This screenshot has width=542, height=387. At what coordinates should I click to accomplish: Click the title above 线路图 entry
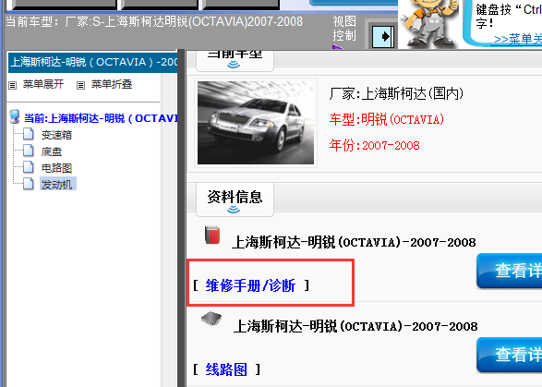tap(355, 326)
